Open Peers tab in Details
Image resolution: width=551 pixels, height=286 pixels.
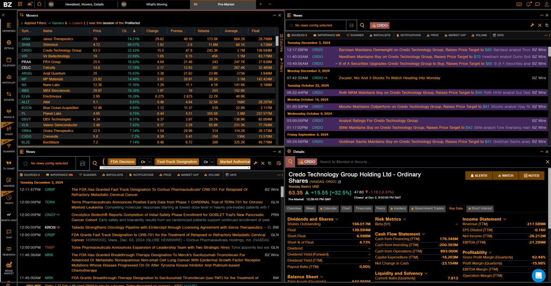(x=380, y=209)
